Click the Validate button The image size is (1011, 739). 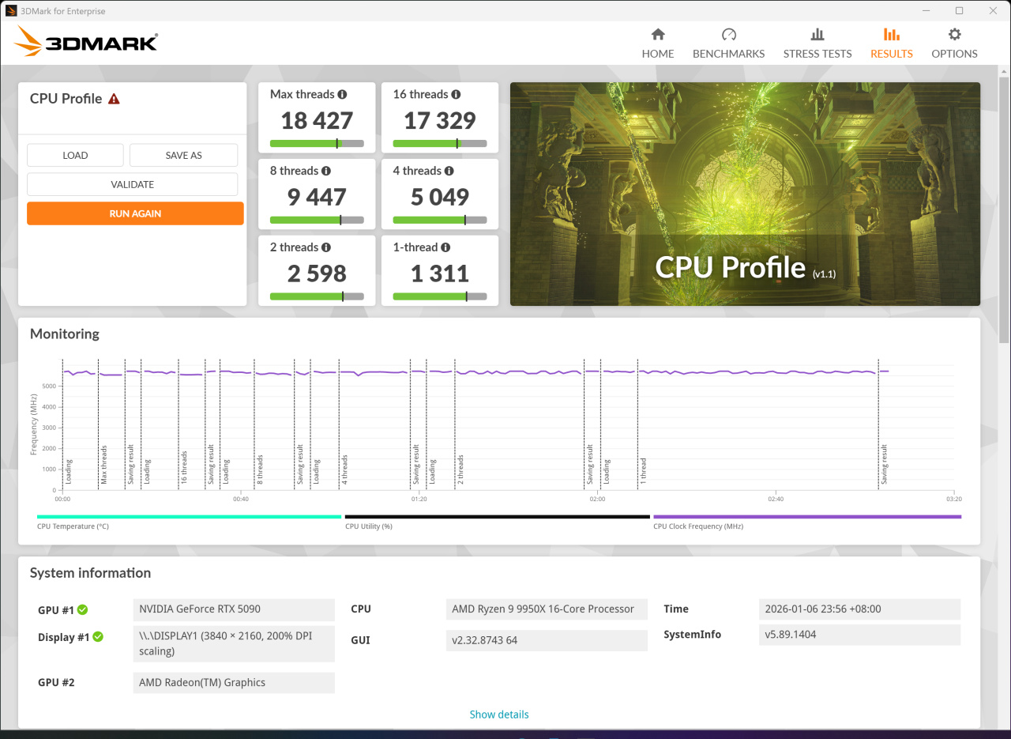tap(132, 184)
